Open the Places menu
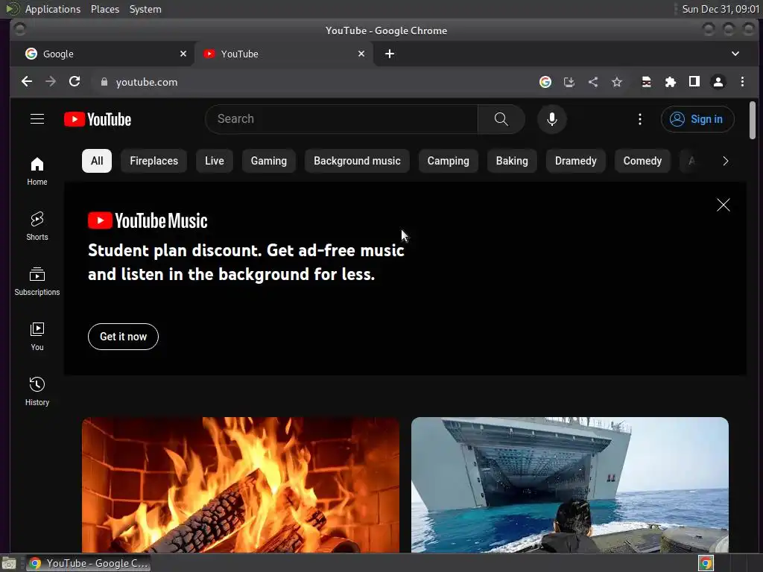763x572 pixels. tap(105, 9)
